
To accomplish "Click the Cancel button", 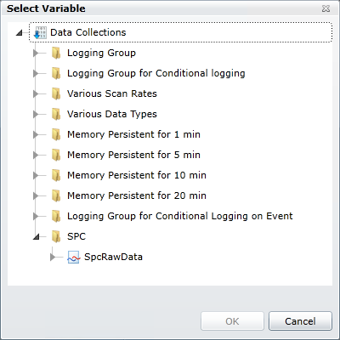I will (300, 321).
